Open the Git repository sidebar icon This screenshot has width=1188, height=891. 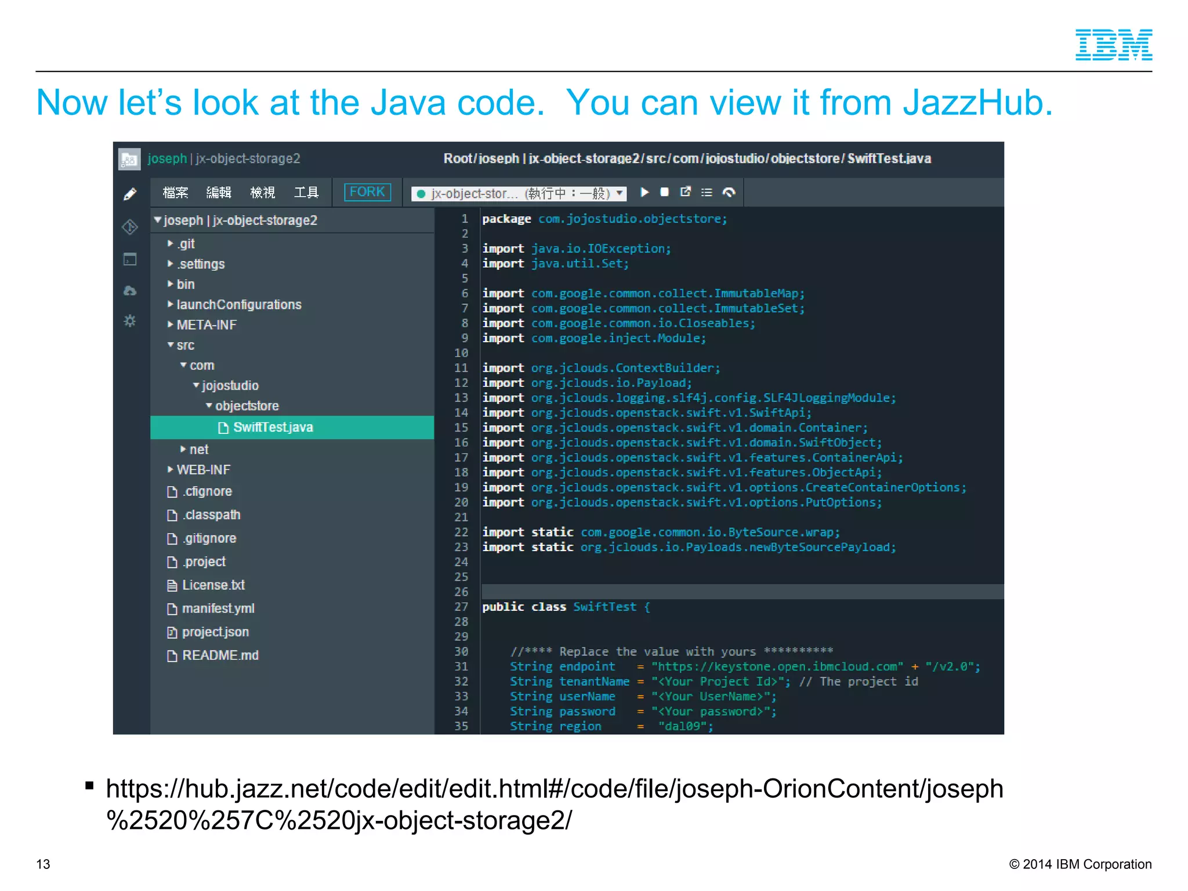click(x=130, y=226)
